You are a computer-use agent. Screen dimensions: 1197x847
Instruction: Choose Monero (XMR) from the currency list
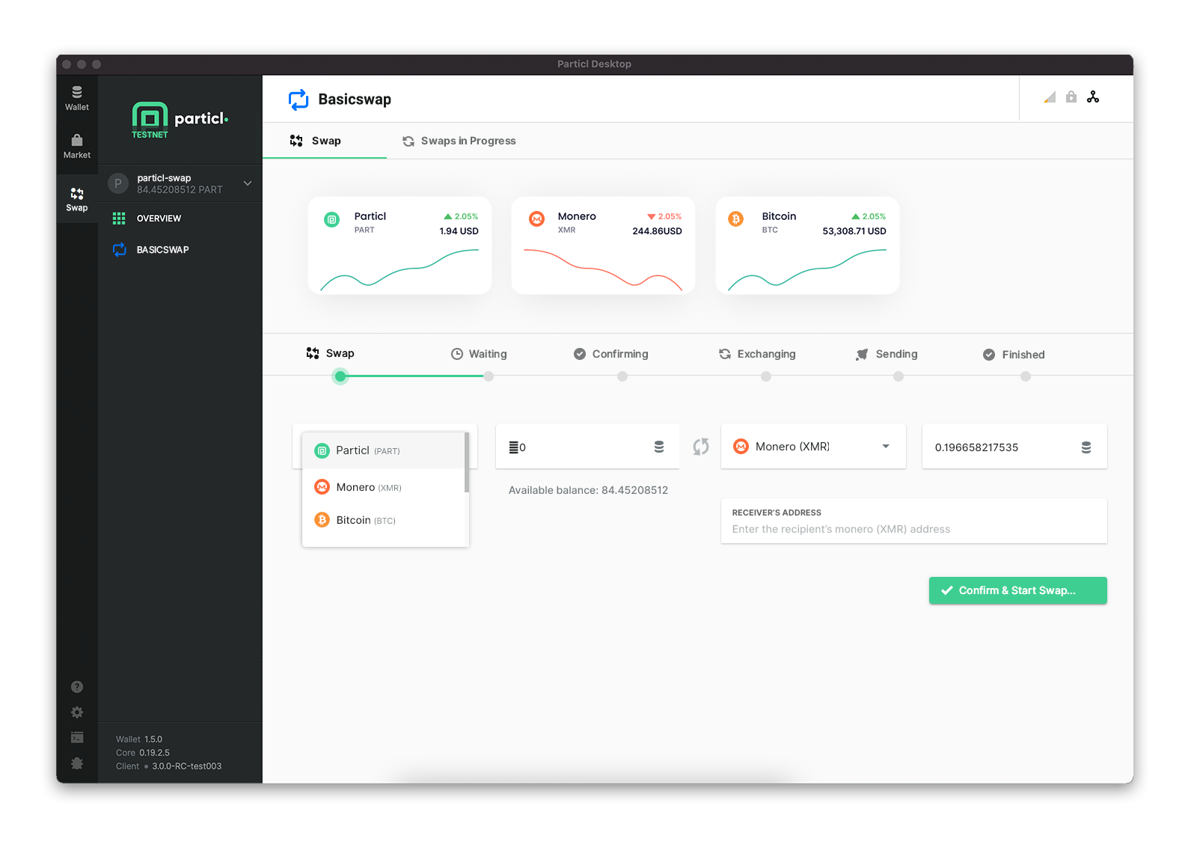pyautogui.click(x=384, y=487)
